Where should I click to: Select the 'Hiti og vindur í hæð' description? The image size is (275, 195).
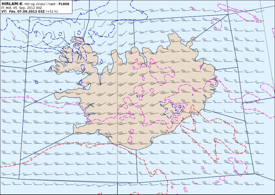pyautogui.click(x=40, y=4)
